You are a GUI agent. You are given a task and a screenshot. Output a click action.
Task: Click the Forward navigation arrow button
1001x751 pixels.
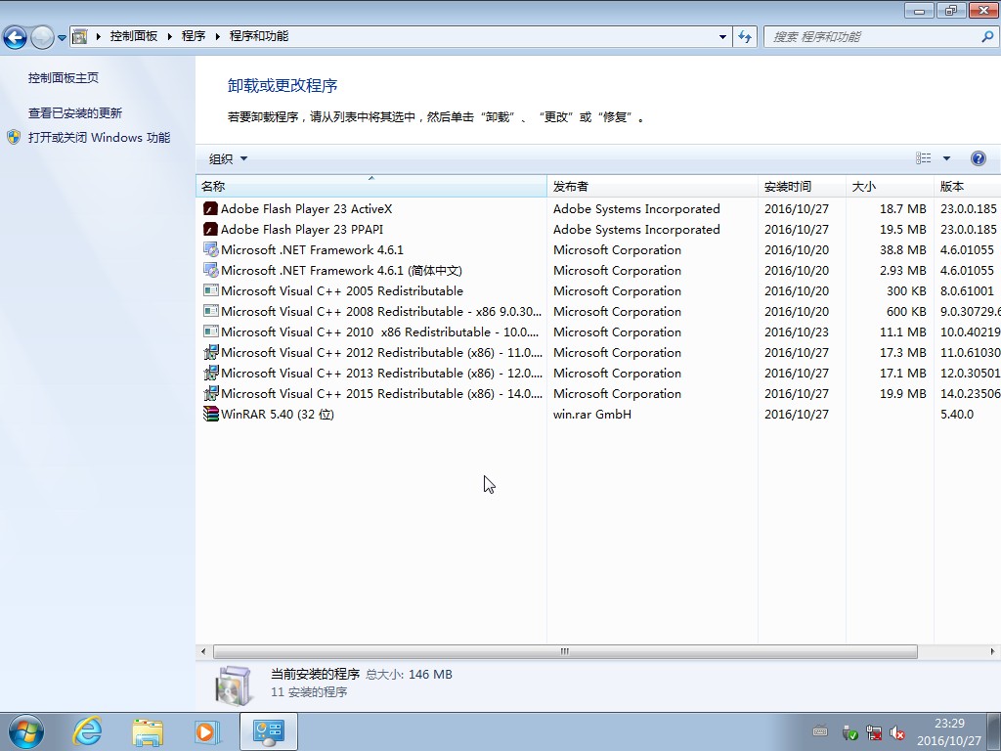(x=42, y=37)
